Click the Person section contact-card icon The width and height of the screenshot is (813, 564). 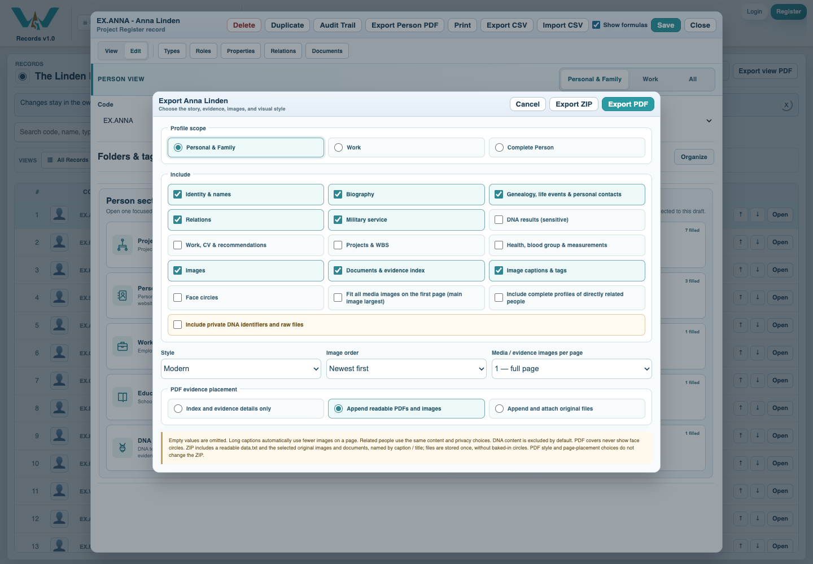click(123, 296)
